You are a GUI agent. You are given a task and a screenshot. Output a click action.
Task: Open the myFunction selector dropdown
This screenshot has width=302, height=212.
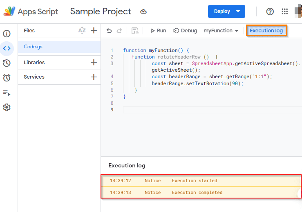(221, 31)
